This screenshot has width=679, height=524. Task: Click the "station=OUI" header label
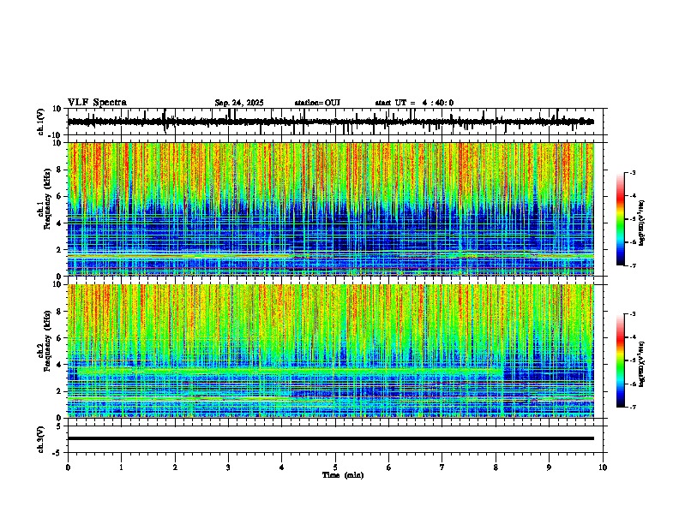click(317, 103)
